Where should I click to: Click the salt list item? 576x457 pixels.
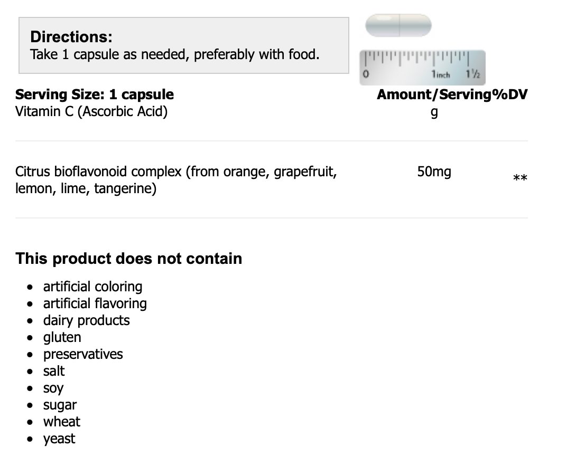pyautogui.click(x=54, y=371)
